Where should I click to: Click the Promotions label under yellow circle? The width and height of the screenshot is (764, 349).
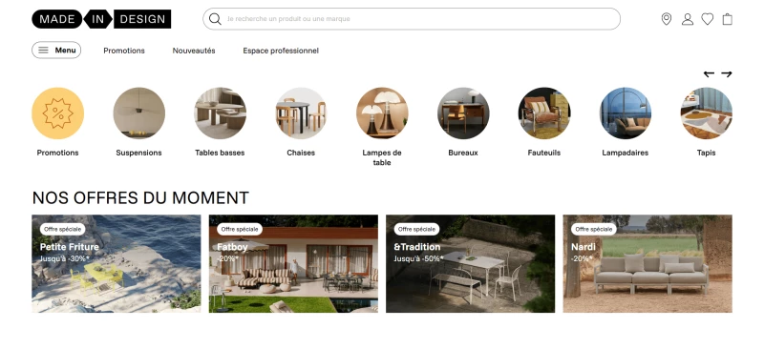pos(57,153)
